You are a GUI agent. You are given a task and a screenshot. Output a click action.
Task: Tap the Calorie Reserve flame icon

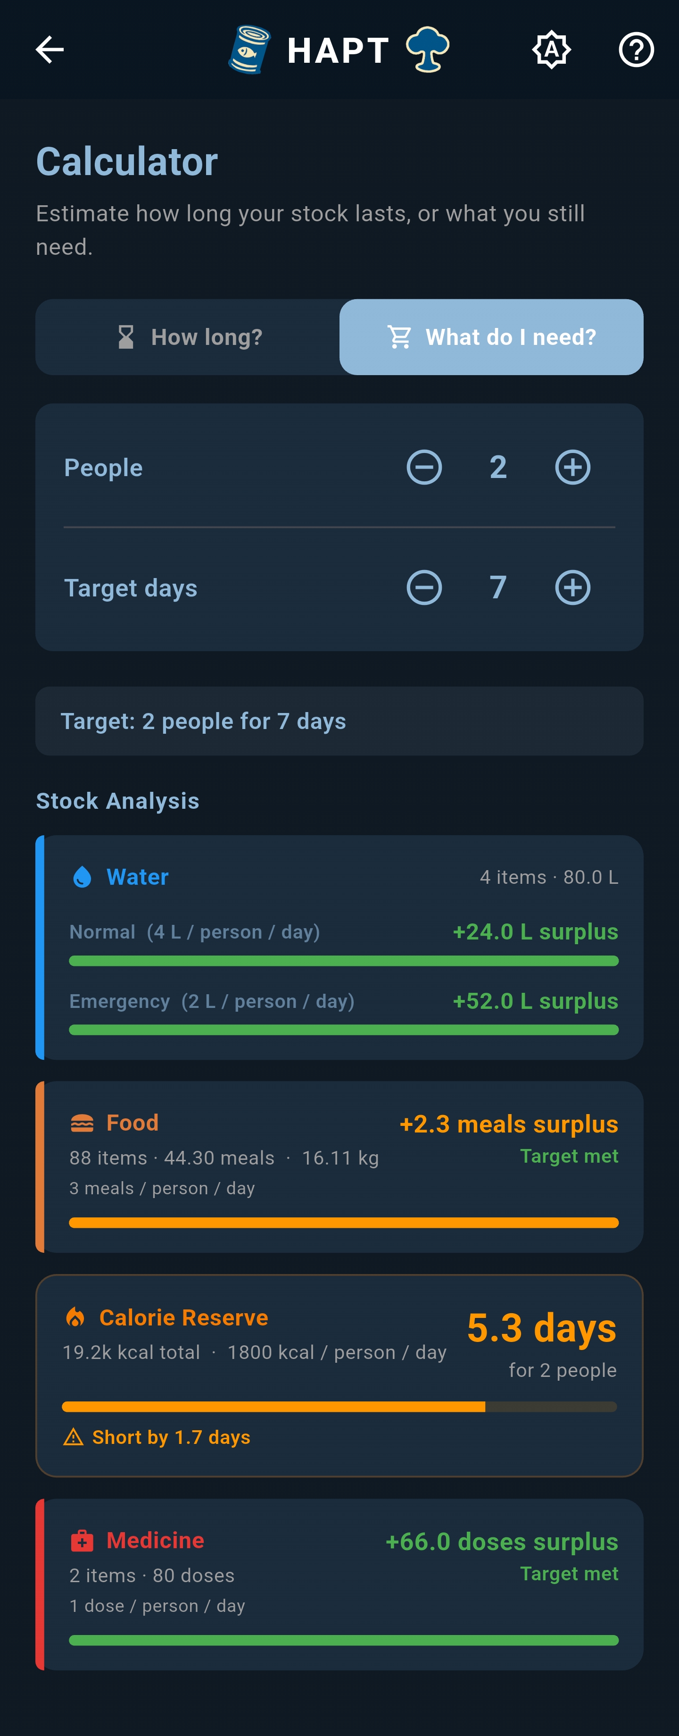(75, 1317)
